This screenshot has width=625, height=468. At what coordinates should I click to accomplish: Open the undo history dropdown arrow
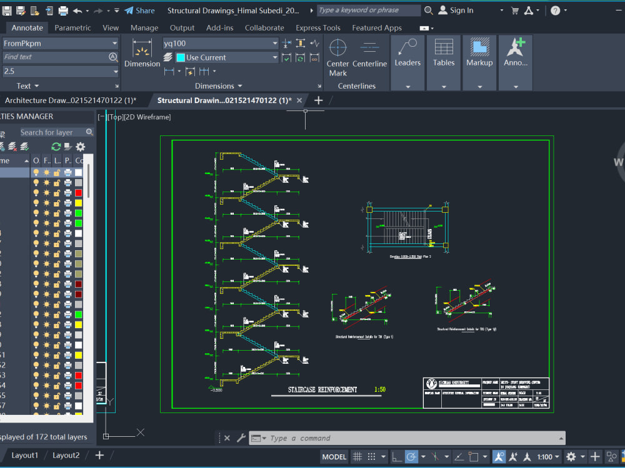pos(87,11)
